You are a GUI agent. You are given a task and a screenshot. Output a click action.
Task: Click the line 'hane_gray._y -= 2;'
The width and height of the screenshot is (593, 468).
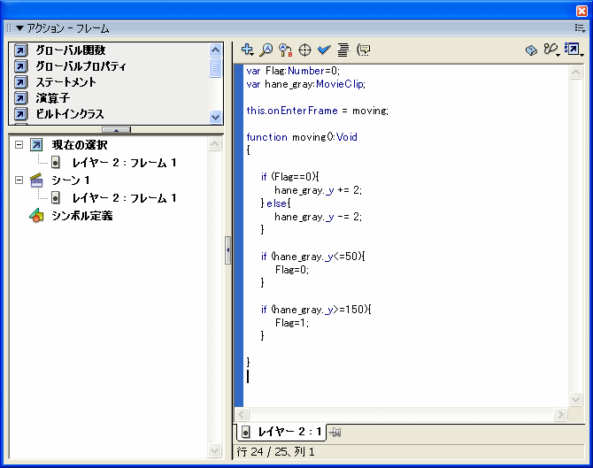coord(319,217)
